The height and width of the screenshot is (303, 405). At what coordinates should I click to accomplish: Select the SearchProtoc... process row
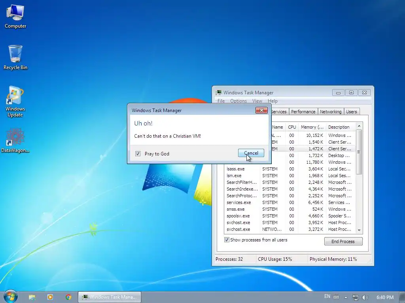point(290,196)
